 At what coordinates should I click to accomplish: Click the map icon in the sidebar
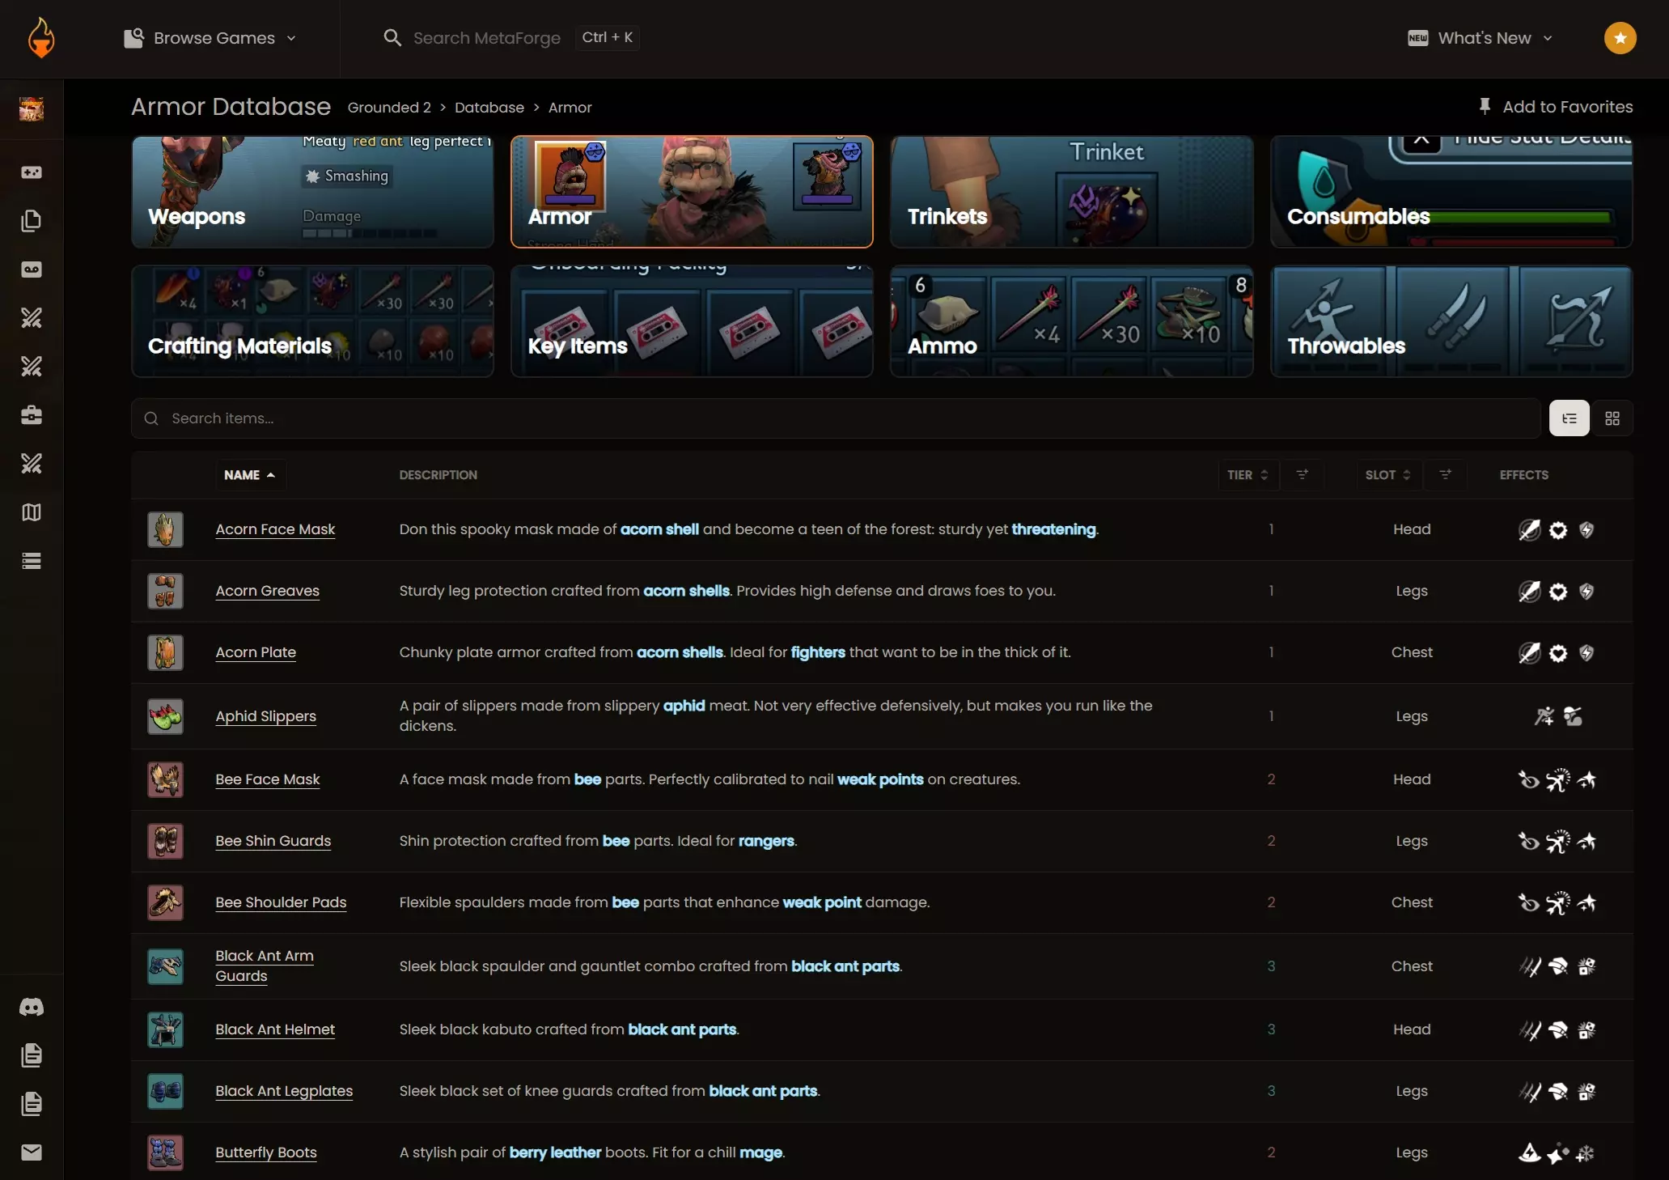[32, 512]
